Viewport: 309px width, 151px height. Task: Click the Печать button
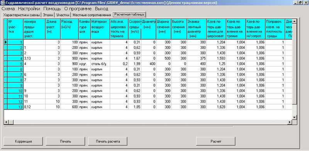click(x=66, y=141)
